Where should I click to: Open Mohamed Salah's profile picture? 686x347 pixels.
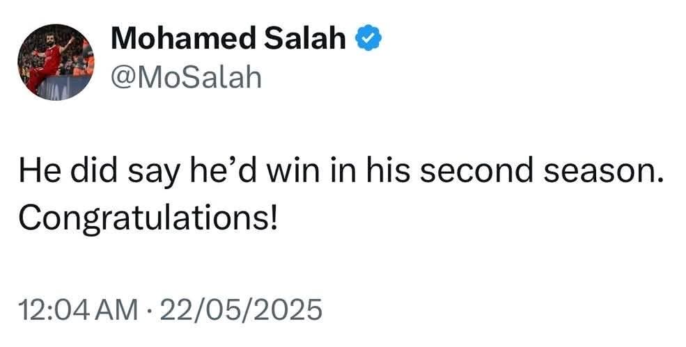pos(56,62)
